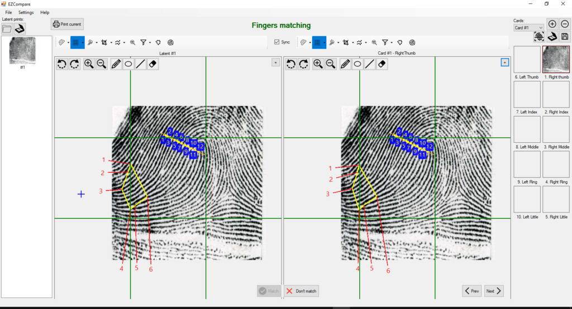Select the ellipse tool in Latent panel
Screen dimensions: 572x309
click(128, 64)
